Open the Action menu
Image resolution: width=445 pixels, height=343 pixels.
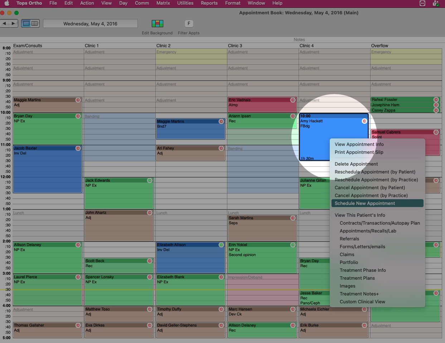[87, 3]
